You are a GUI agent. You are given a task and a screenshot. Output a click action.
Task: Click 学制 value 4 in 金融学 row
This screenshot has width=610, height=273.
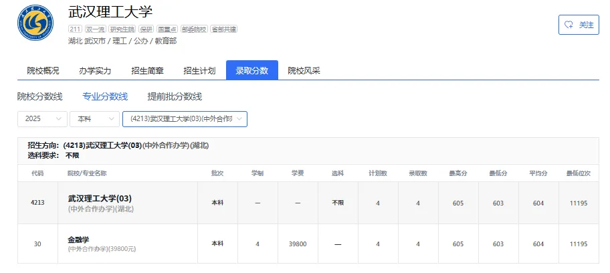click(258, 244)
